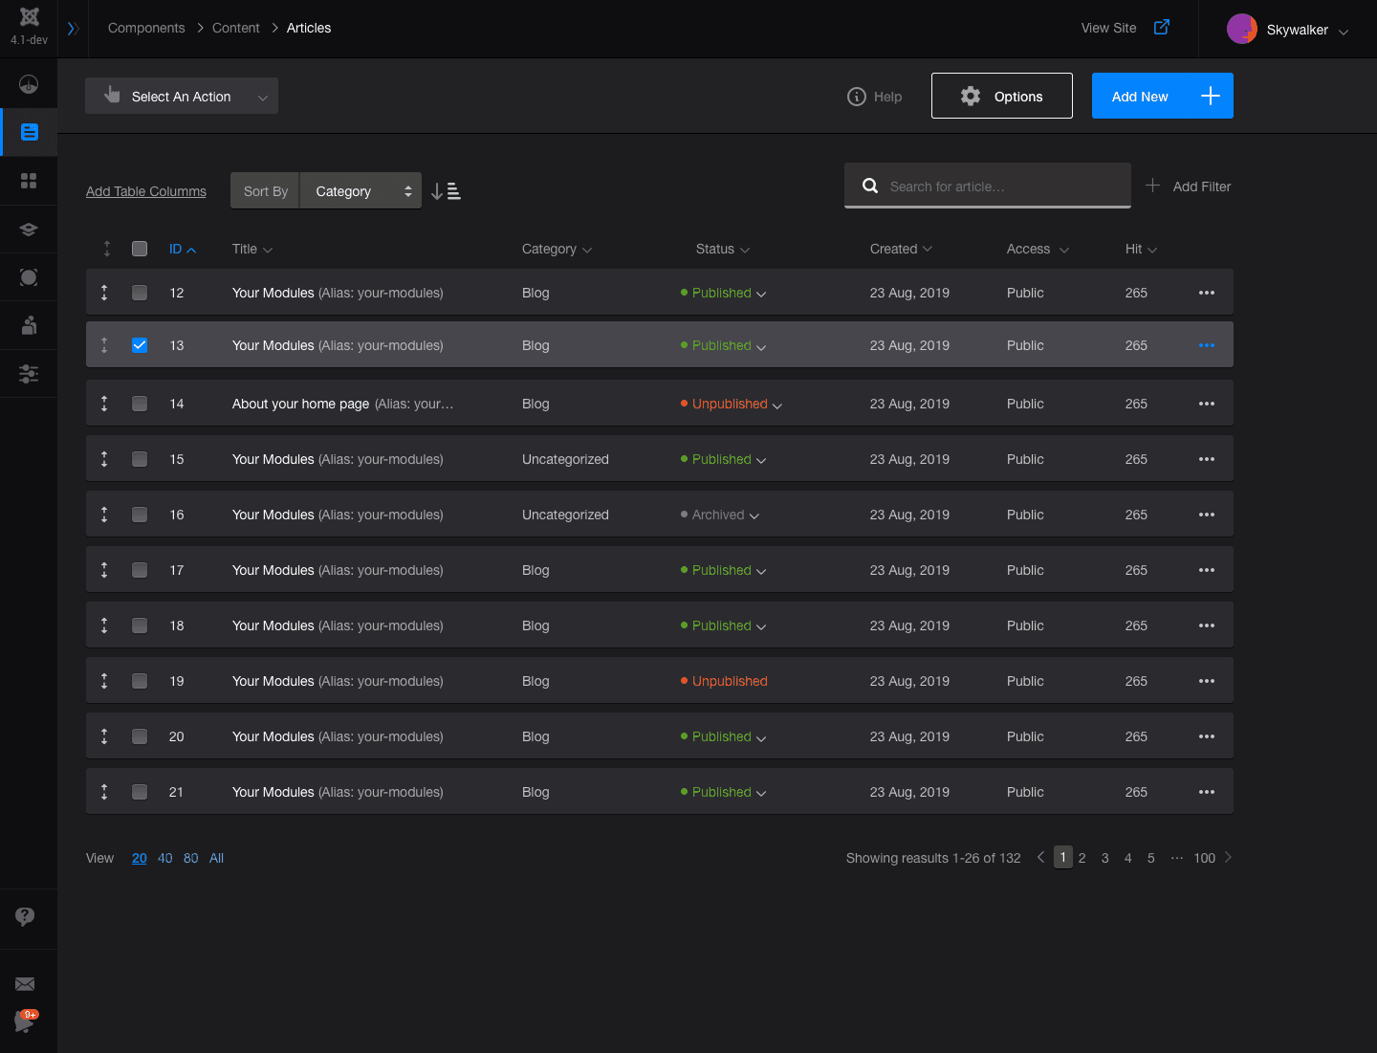The width and height of the screenshot is (1377, 1053).
Task: Open the Select An Action dropdown
Action: [x=182, y=96]
